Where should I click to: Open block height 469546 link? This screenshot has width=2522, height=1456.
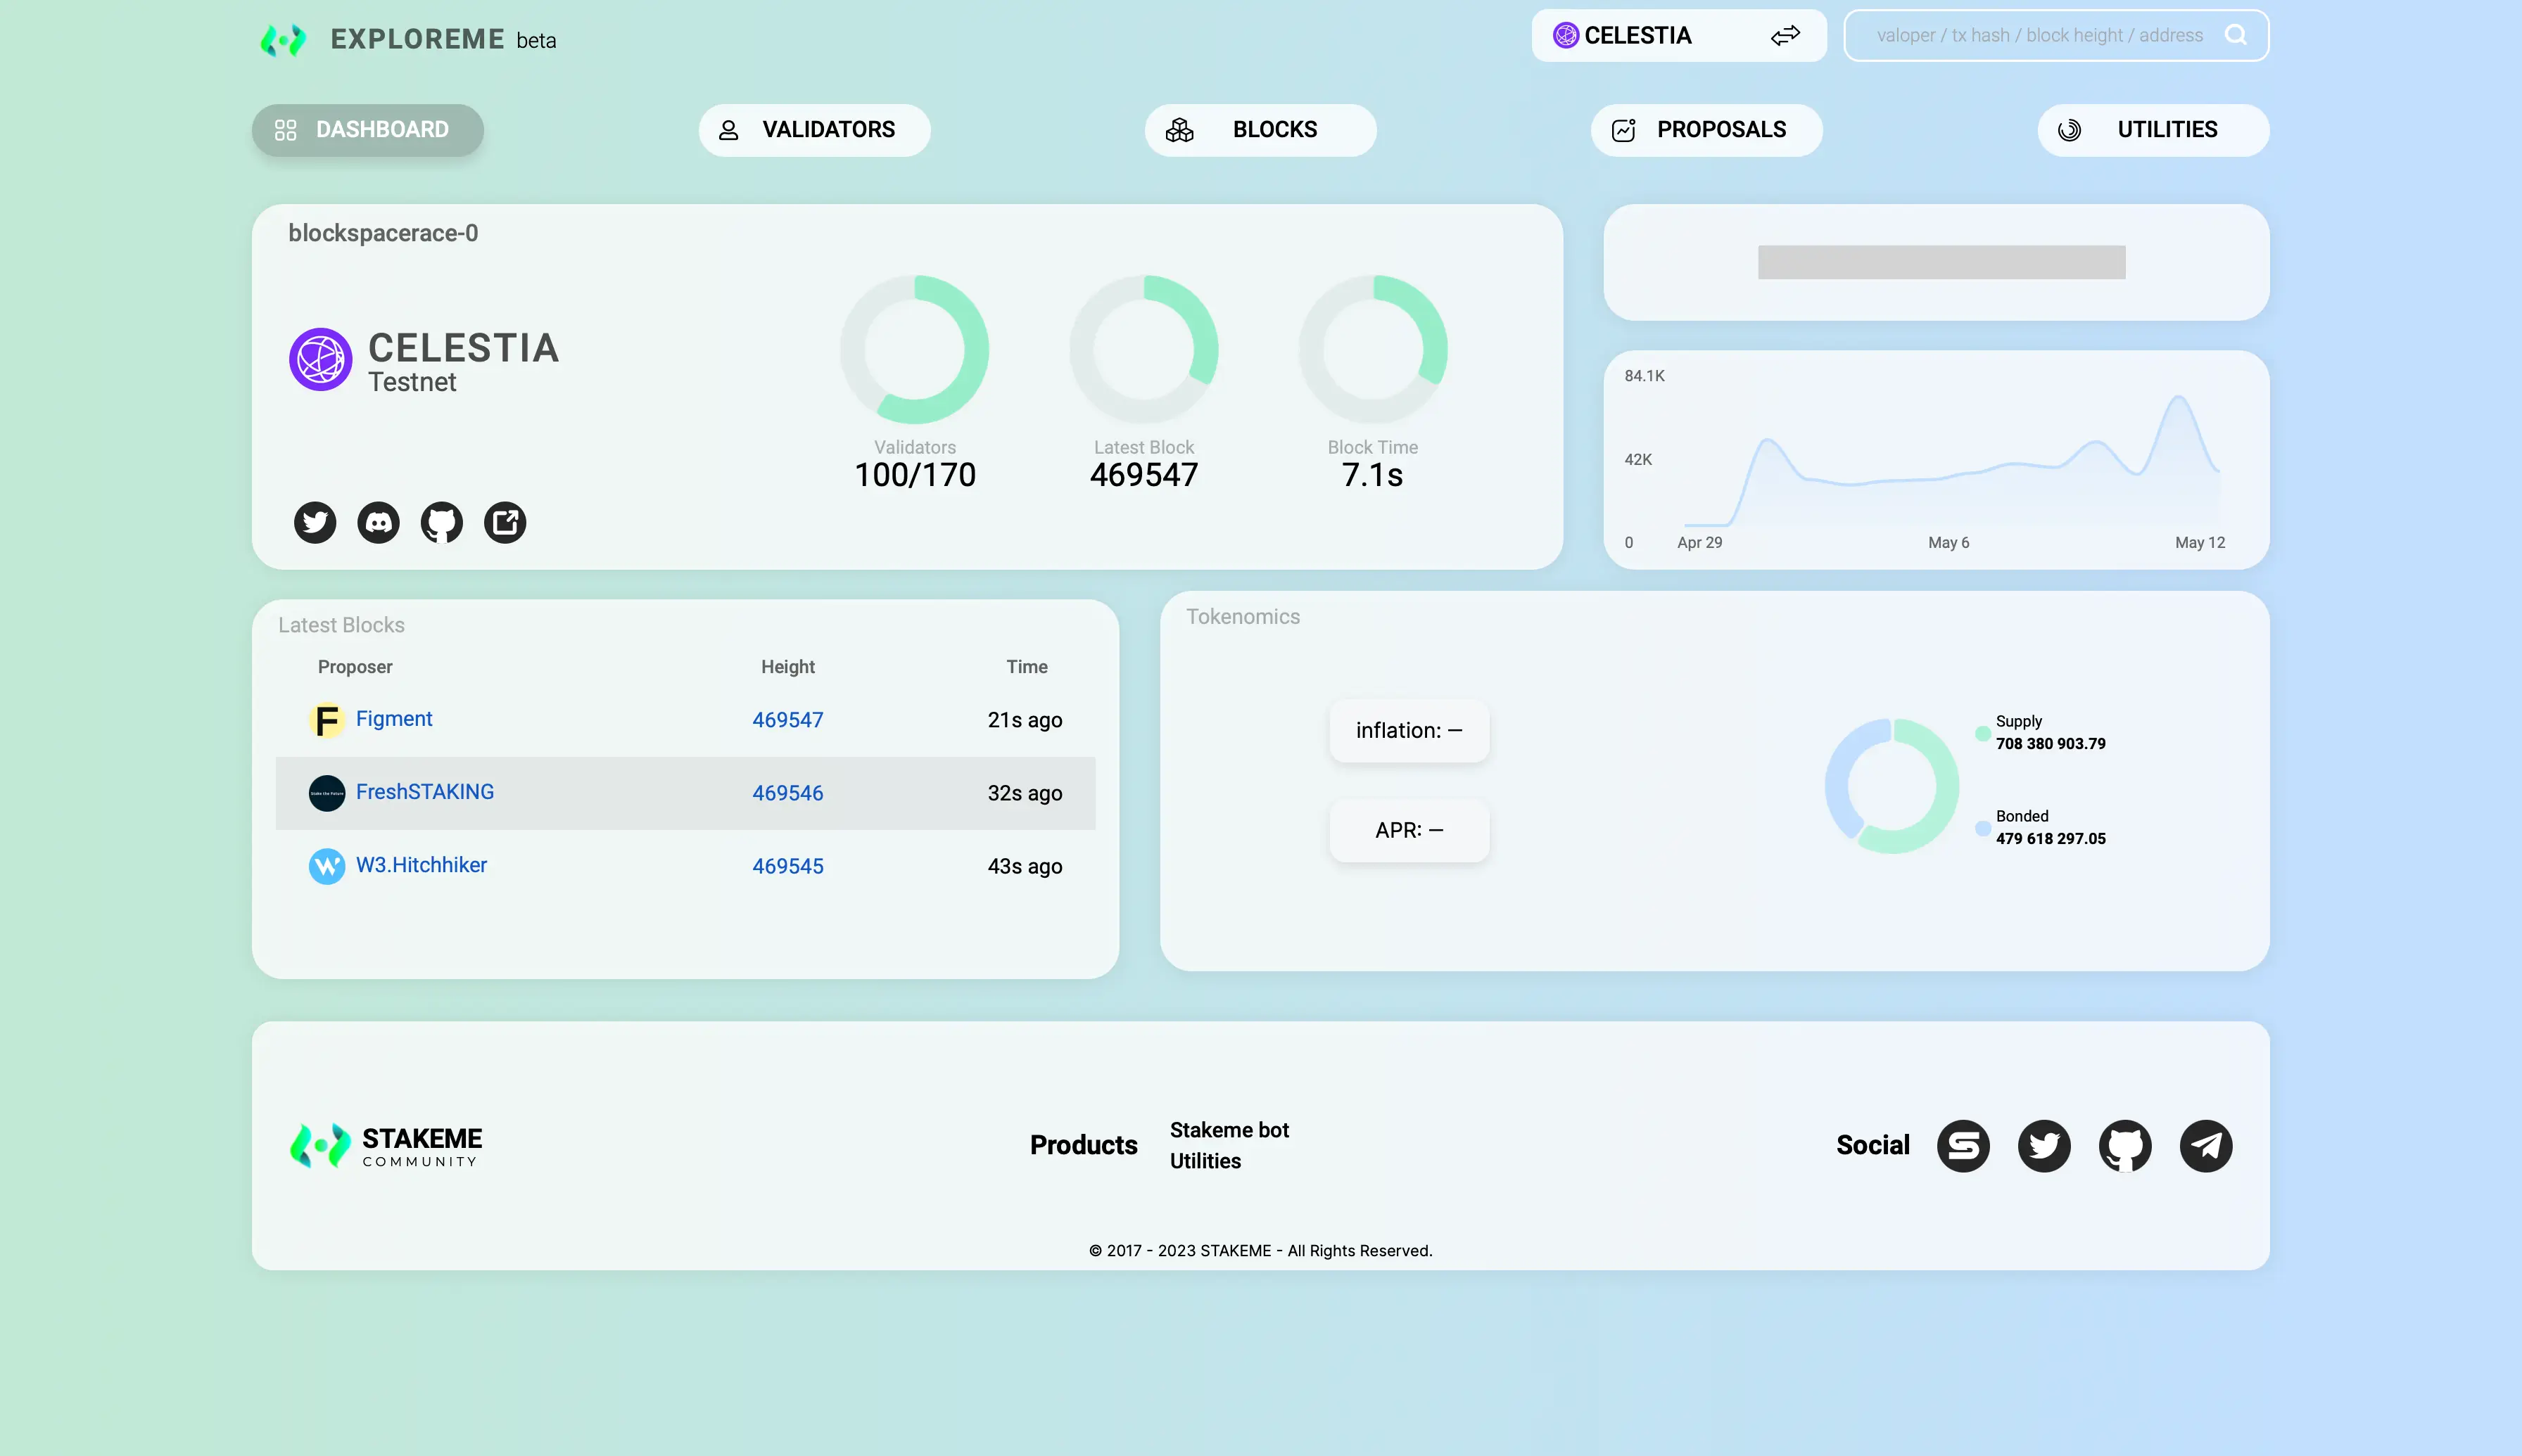click(787, 793)
